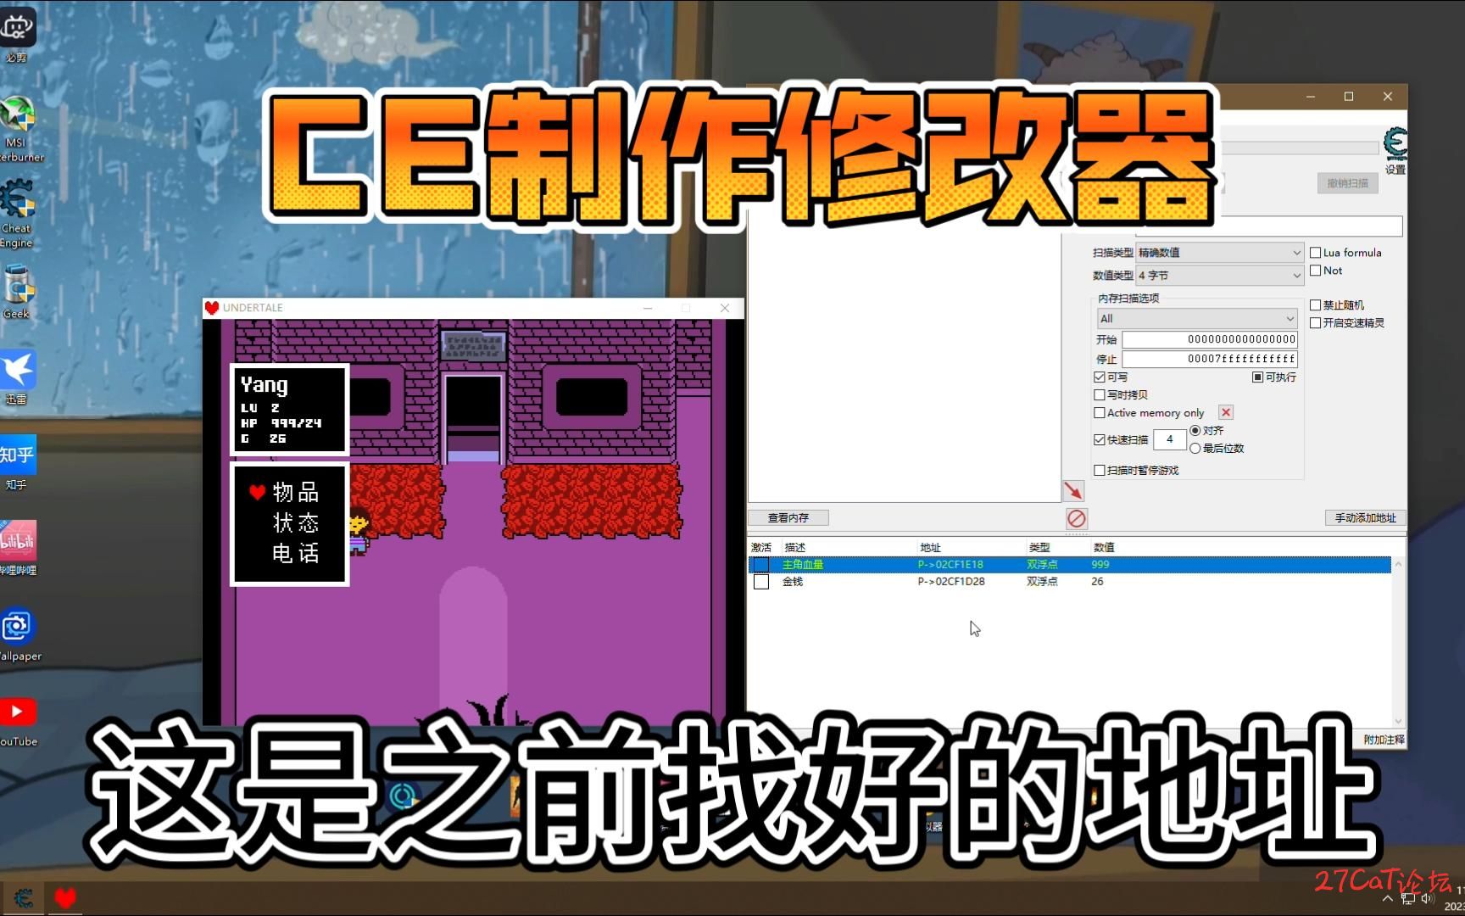Click 双浮点 type in the 金钱 row

pos(1042,582)
